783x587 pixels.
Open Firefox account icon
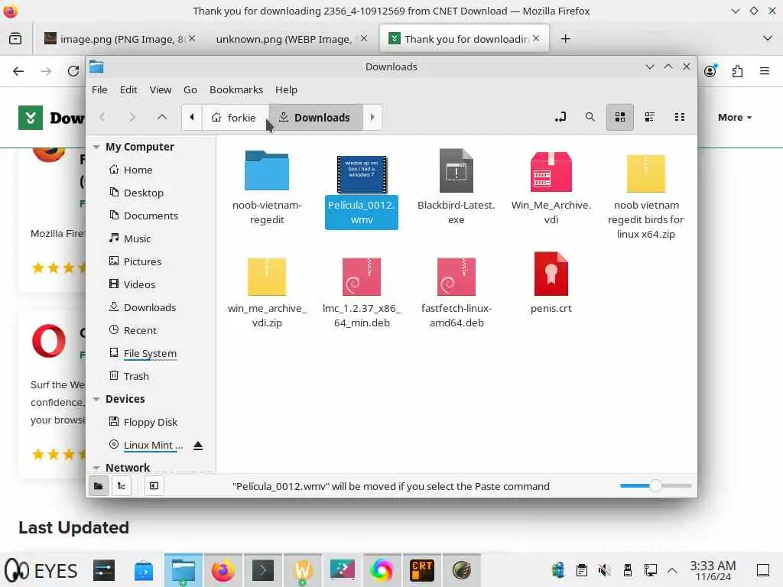710,71
